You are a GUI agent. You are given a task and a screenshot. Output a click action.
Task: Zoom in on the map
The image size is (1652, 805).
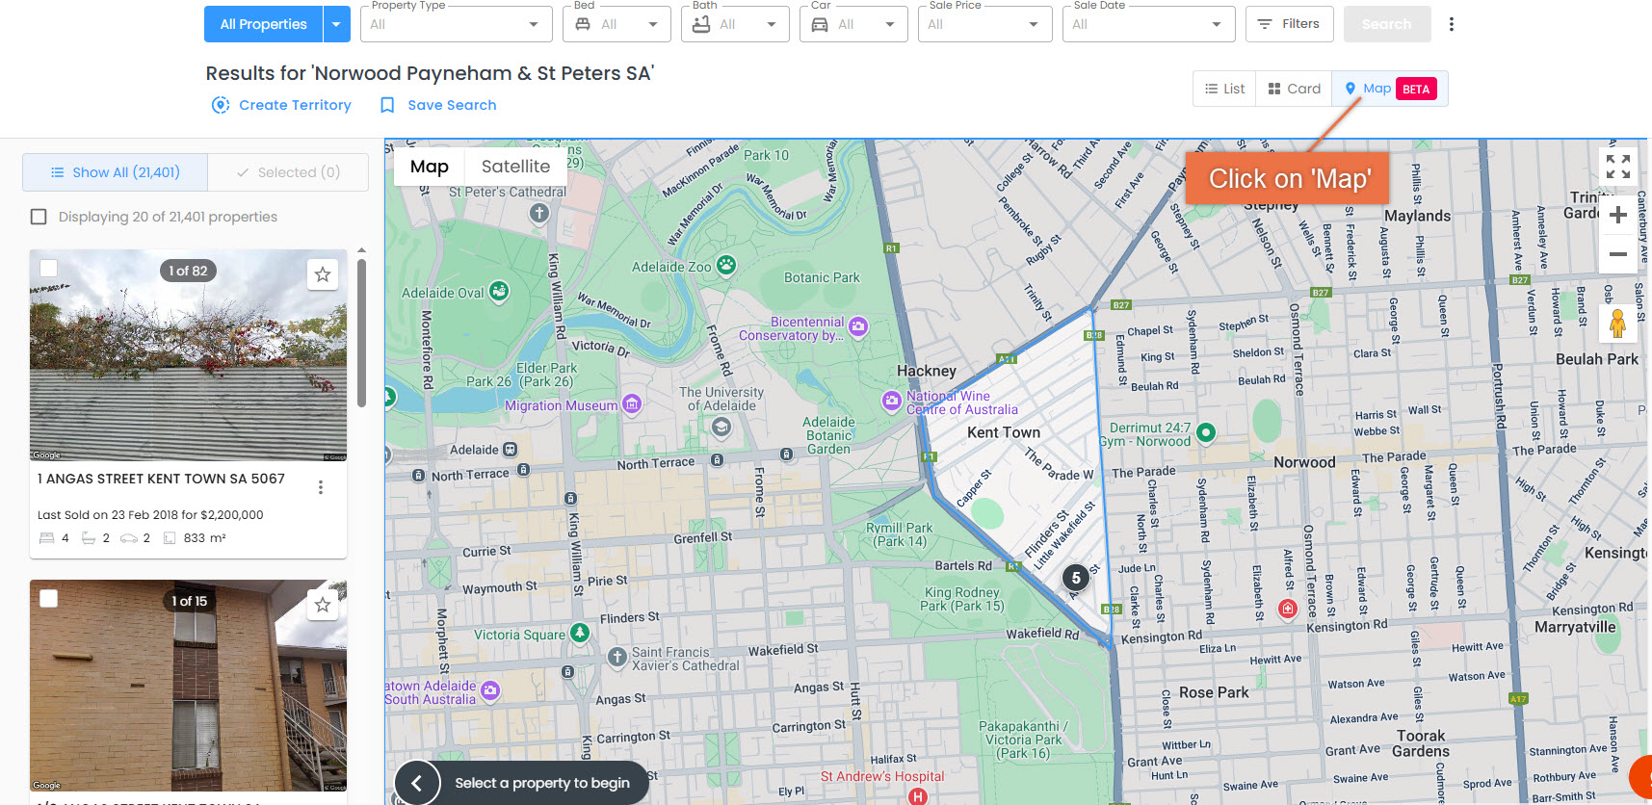pos(1618,215)
